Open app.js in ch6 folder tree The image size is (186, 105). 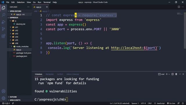click(19, 50)
